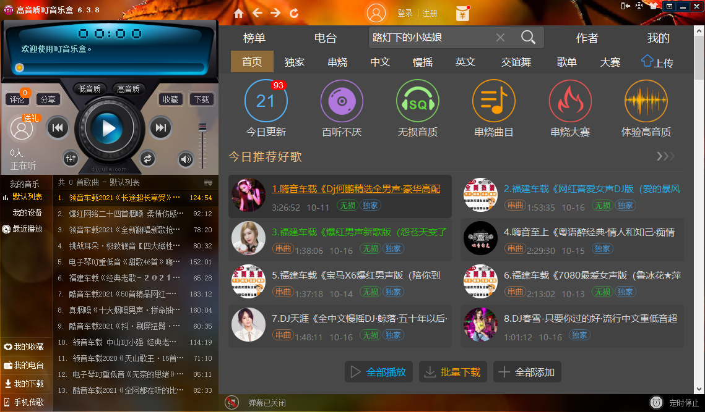705x412 pixels.
Task: Select the 无损音质 SQ lossless icon
Action: [418, 100]
